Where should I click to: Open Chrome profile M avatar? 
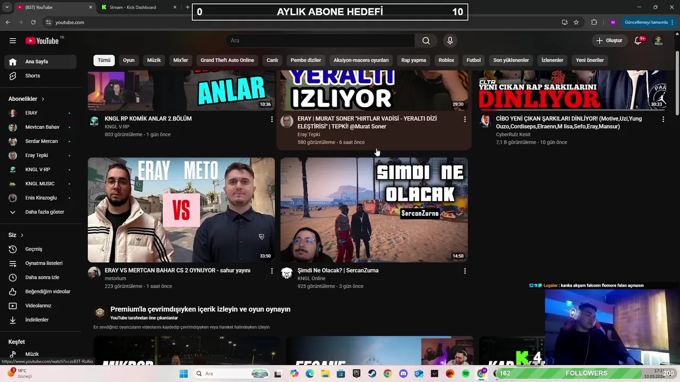coord(613,22)
